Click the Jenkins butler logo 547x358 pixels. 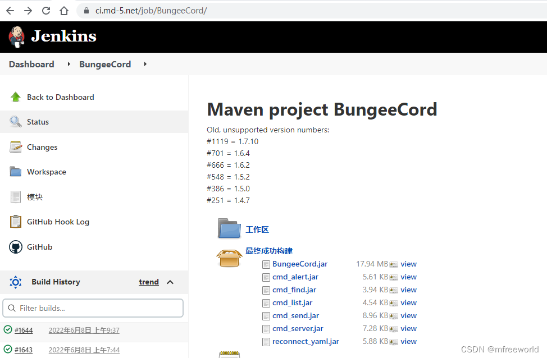pyautogui.click(x=16, y=36)
